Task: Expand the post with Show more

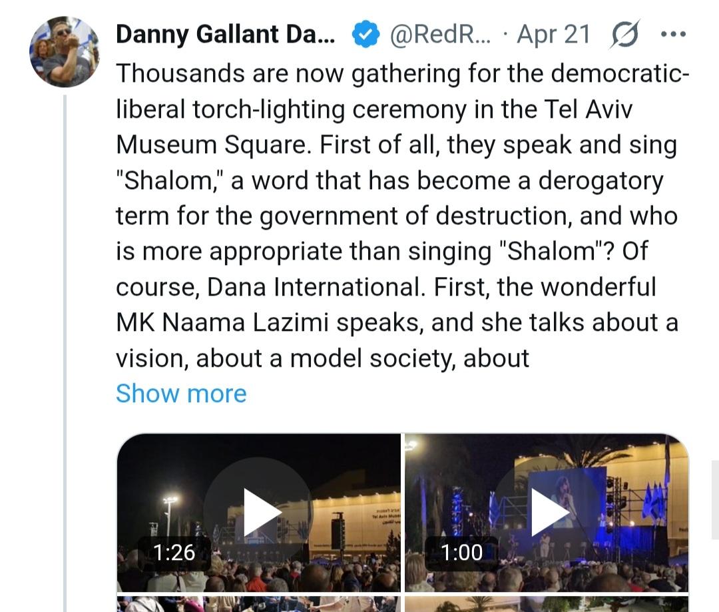Action: 181,394
